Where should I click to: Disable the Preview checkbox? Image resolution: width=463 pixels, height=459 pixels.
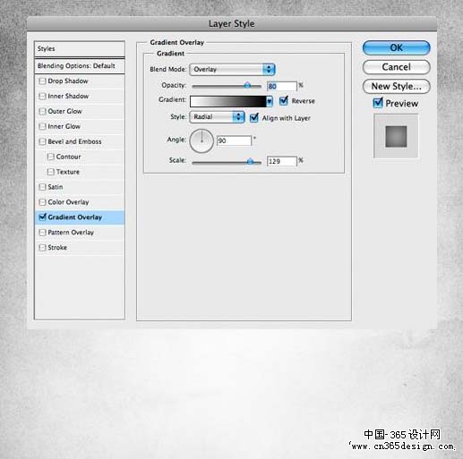(378, 103)
